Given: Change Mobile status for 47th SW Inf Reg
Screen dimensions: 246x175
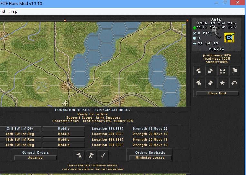Looking at the screenshot, I should (64, 145).
